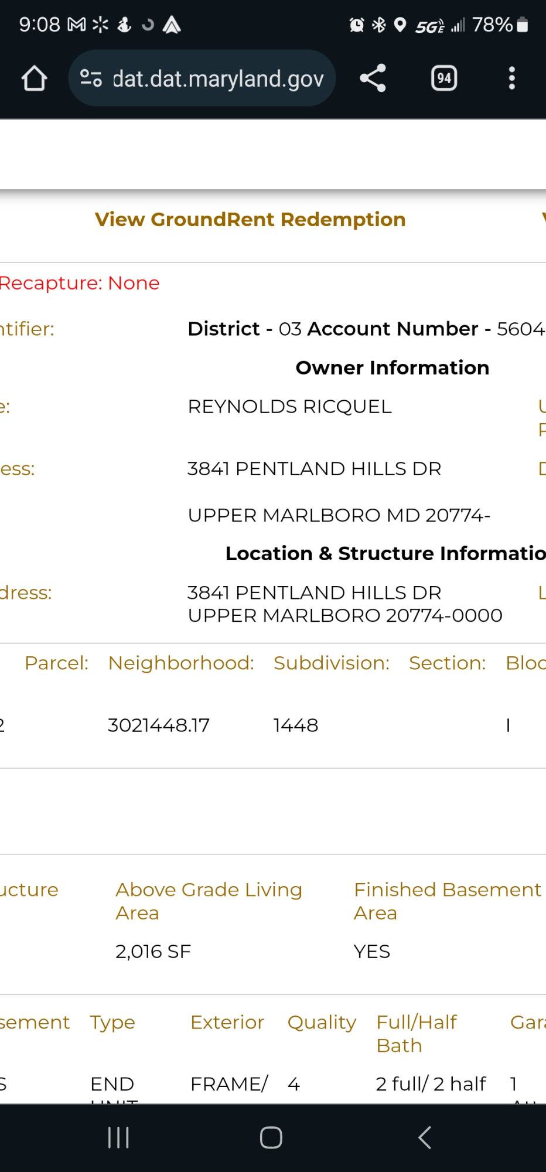Tap the Gmail notification icon
The width and height of the screenshot is (546, 1172).
pyautogui.click(x=77, y=25)
